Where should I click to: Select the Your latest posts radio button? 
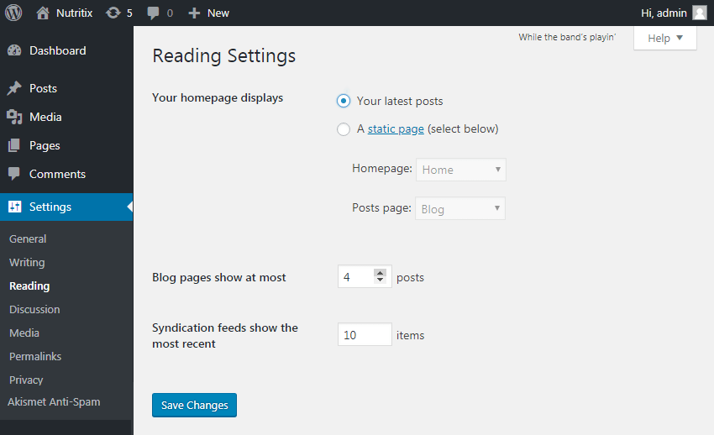[344, 101]
